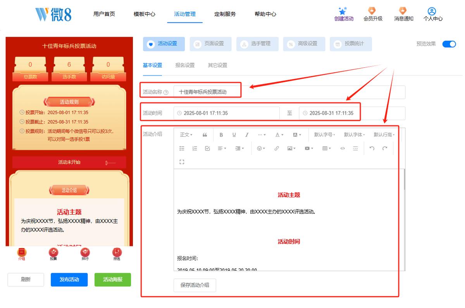This screenshot has width=465, height=308.
Task: Open 消息通知 notifications
Action: click(403, 14)
